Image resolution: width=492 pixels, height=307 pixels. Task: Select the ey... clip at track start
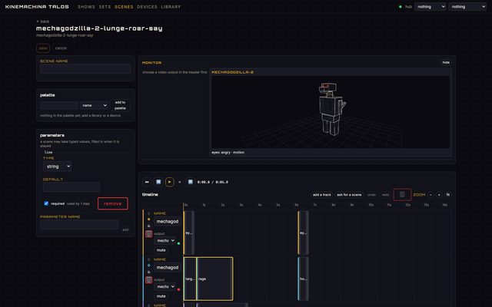click(189, 233)
